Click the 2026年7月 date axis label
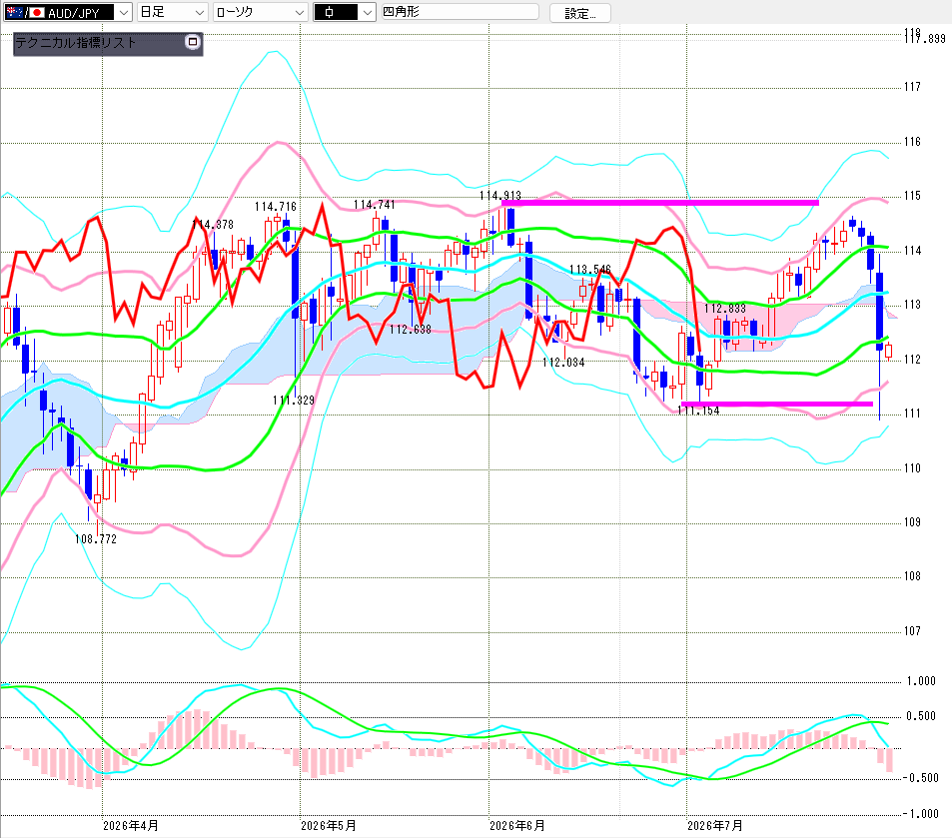 (714, 826)
